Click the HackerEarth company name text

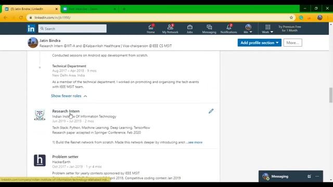(61, 162)
